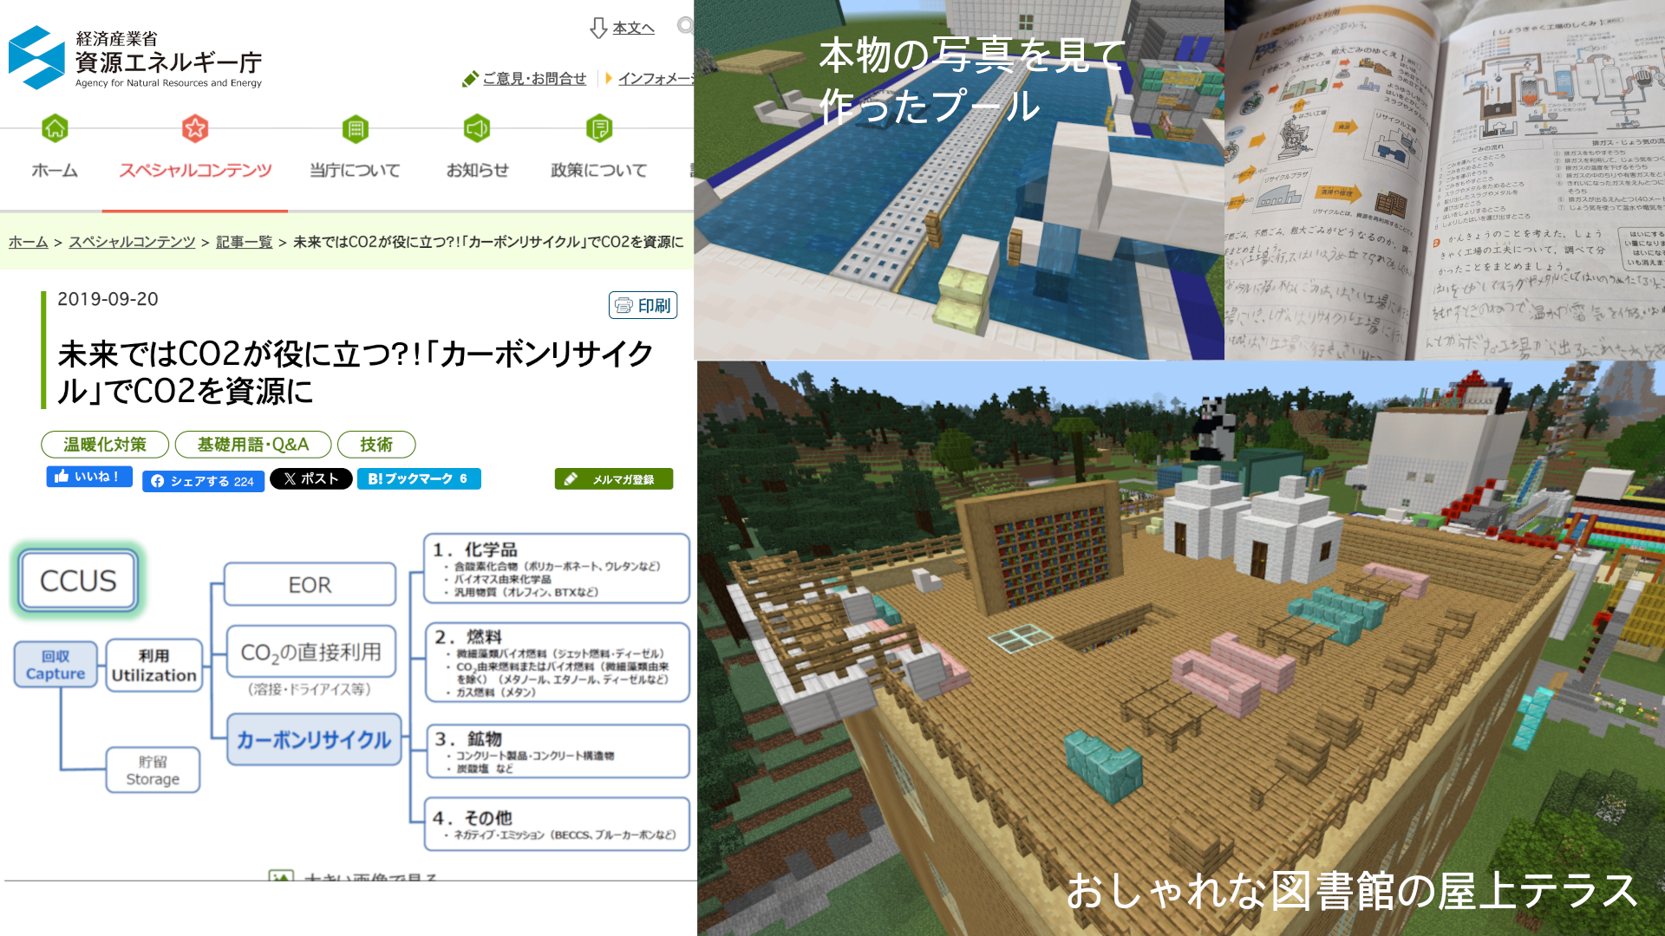The height and width of the screenshot is (936, 1665).
Task: Select the 基礎用語・Q&A tag
Action: 253,445
